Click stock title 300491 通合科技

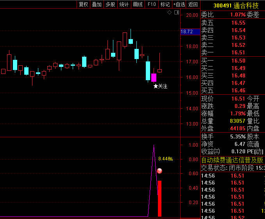(x=236, y=5)
